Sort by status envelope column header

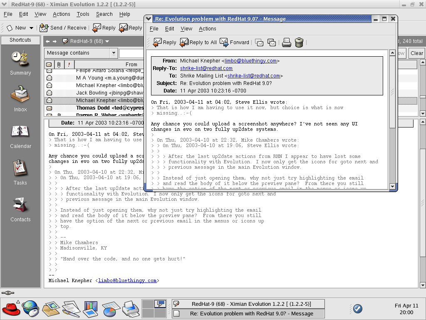click(49, 65)
